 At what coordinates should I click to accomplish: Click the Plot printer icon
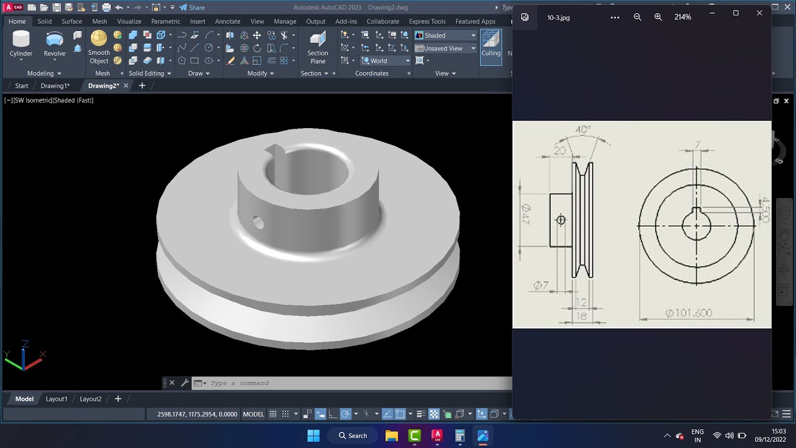pyautogui.click(x=106, y=7)
